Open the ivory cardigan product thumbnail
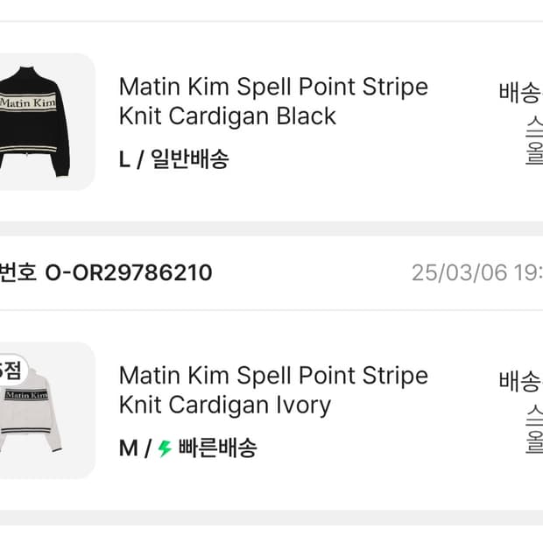The width and height of the screenshot is (543, 543). coord(46,410)
